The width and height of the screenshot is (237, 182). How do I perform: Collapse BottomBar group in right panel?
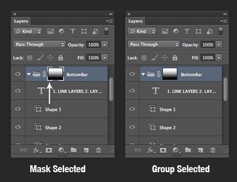click(x=143, y=74)
